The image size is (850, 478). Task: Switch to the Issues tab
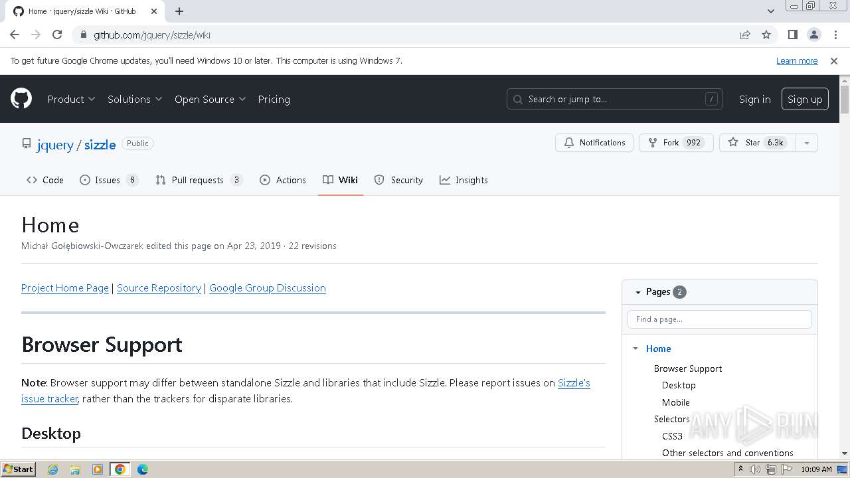pyautogui.click(x=109, y=180)
